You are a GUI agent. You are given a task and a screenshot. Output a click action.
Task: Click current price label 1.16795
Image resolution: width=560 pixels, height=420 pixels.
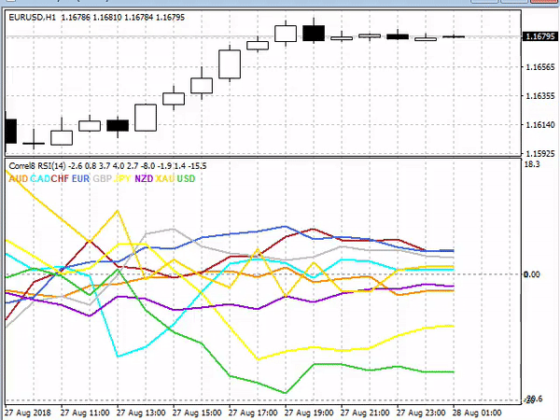[539, 36]
